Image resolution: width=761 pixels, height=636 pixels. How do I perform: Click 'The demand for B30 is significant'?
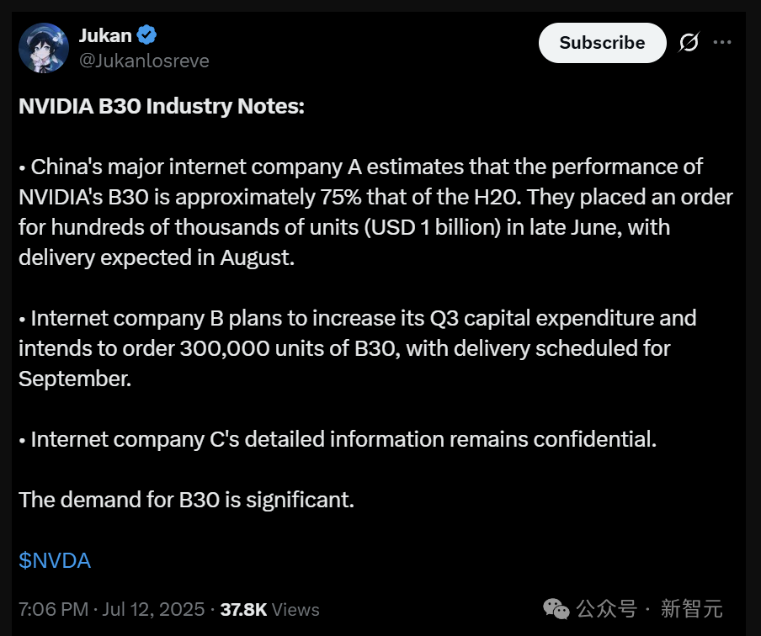[186, 500]
